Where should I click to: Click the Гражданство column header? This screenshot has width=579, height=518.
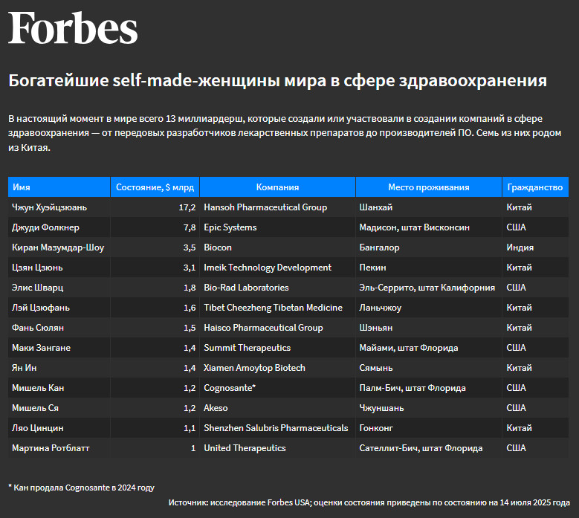[535, 187]
